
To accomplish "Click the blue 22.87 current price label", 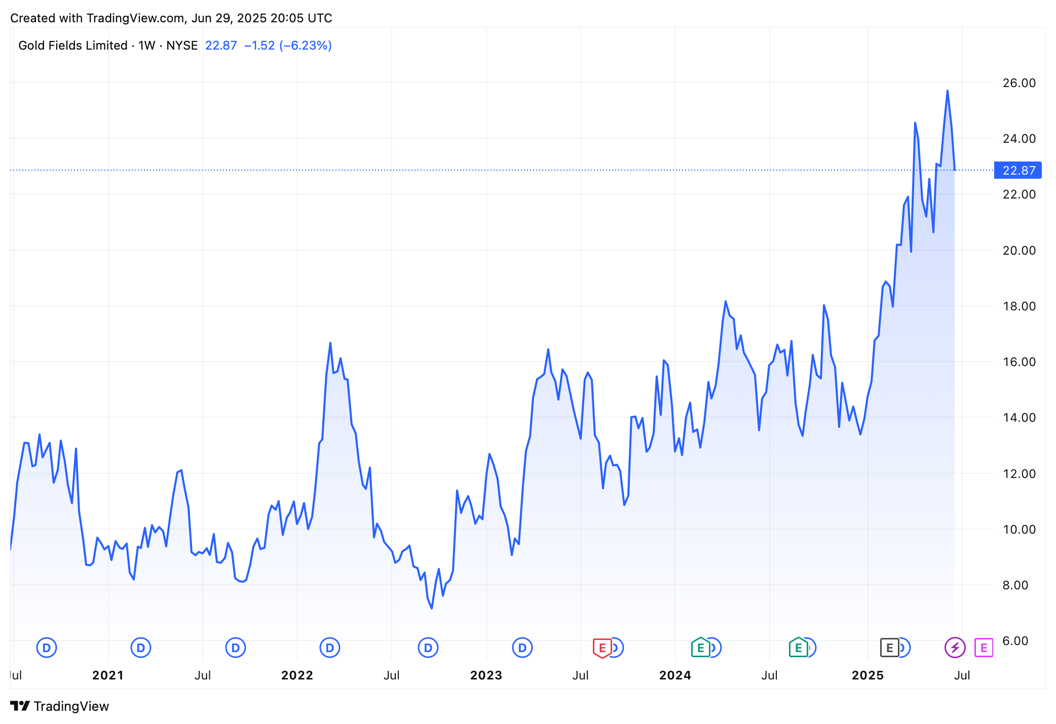I will click(1018, 170).
